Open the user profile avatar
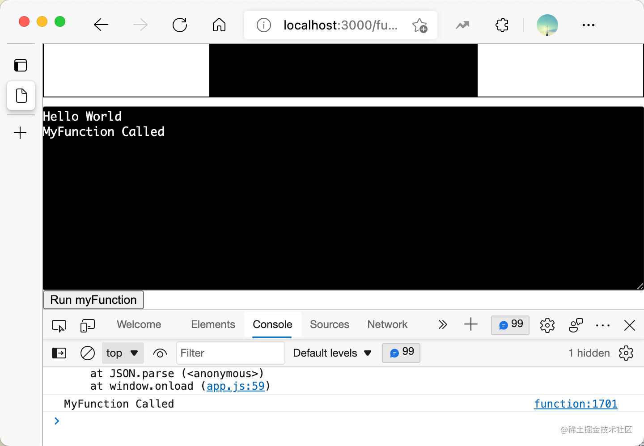644x446 pixels. click(x=547, y=25)
